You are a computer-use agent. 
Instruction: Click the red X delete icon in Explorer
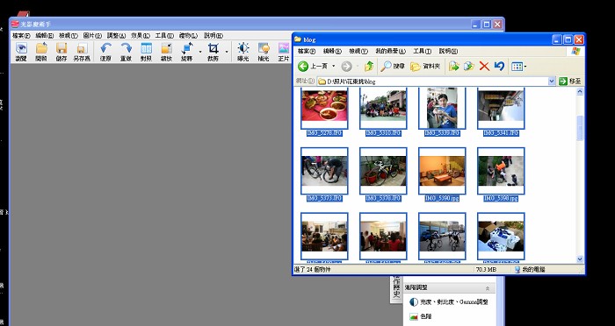[x=484, y=67]
